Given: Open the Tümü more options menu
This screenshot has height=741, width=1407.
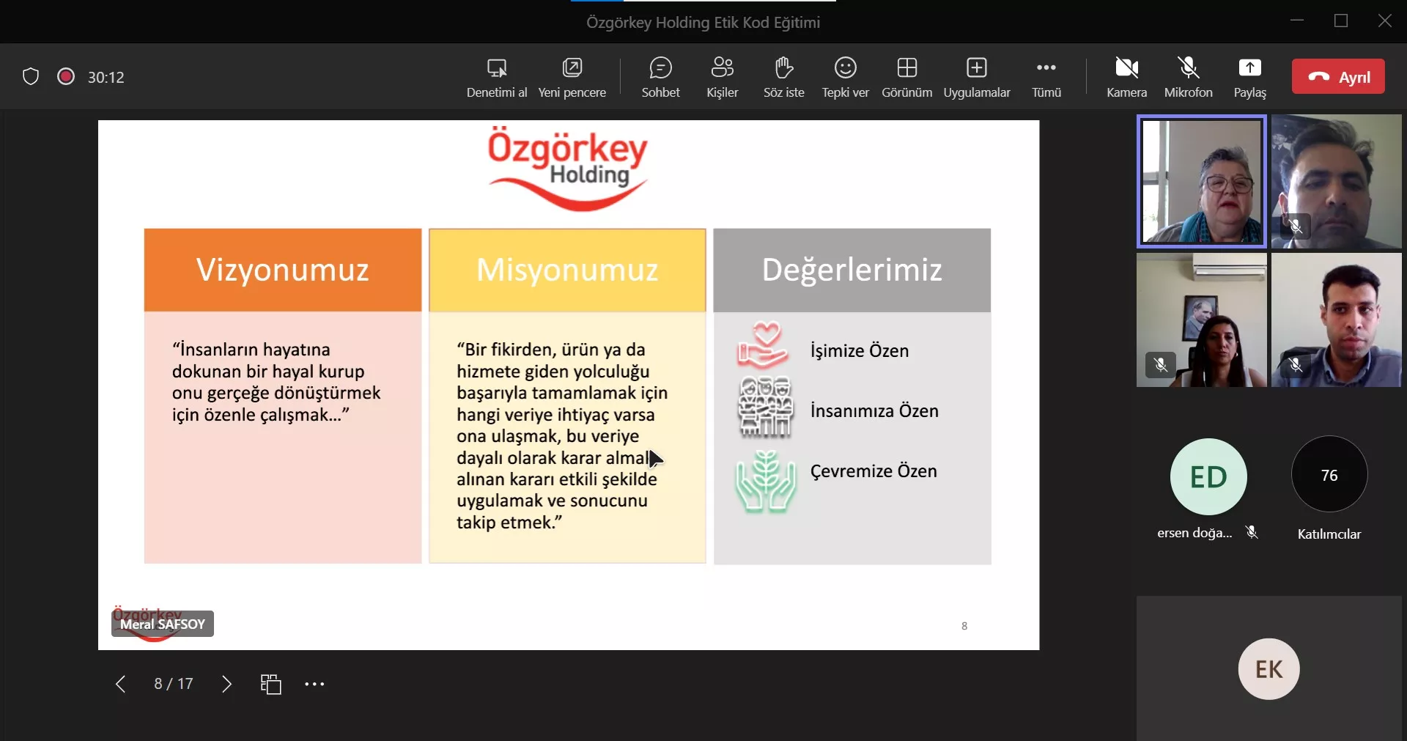Looking at the screenshot, I should click(x=1046, y=77).
